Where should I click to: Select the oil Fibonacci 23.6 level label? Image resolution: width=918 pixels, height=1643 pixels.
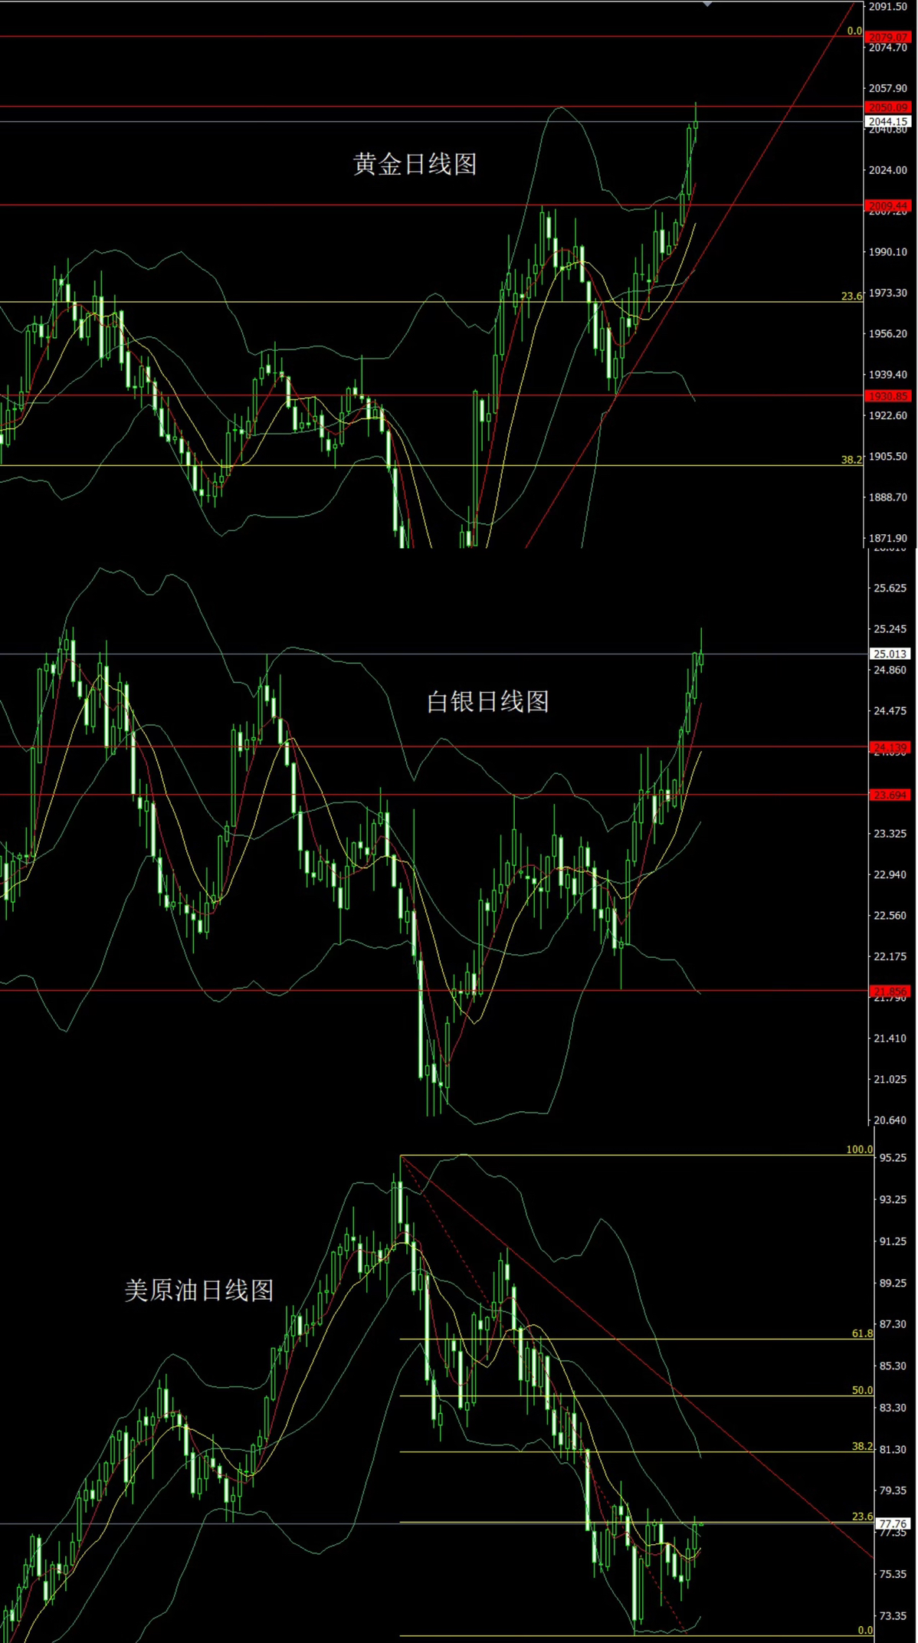862,1517
